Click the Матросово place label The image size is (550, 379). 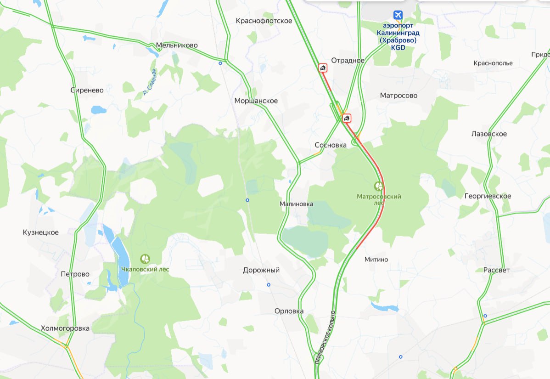click(398, 96)
